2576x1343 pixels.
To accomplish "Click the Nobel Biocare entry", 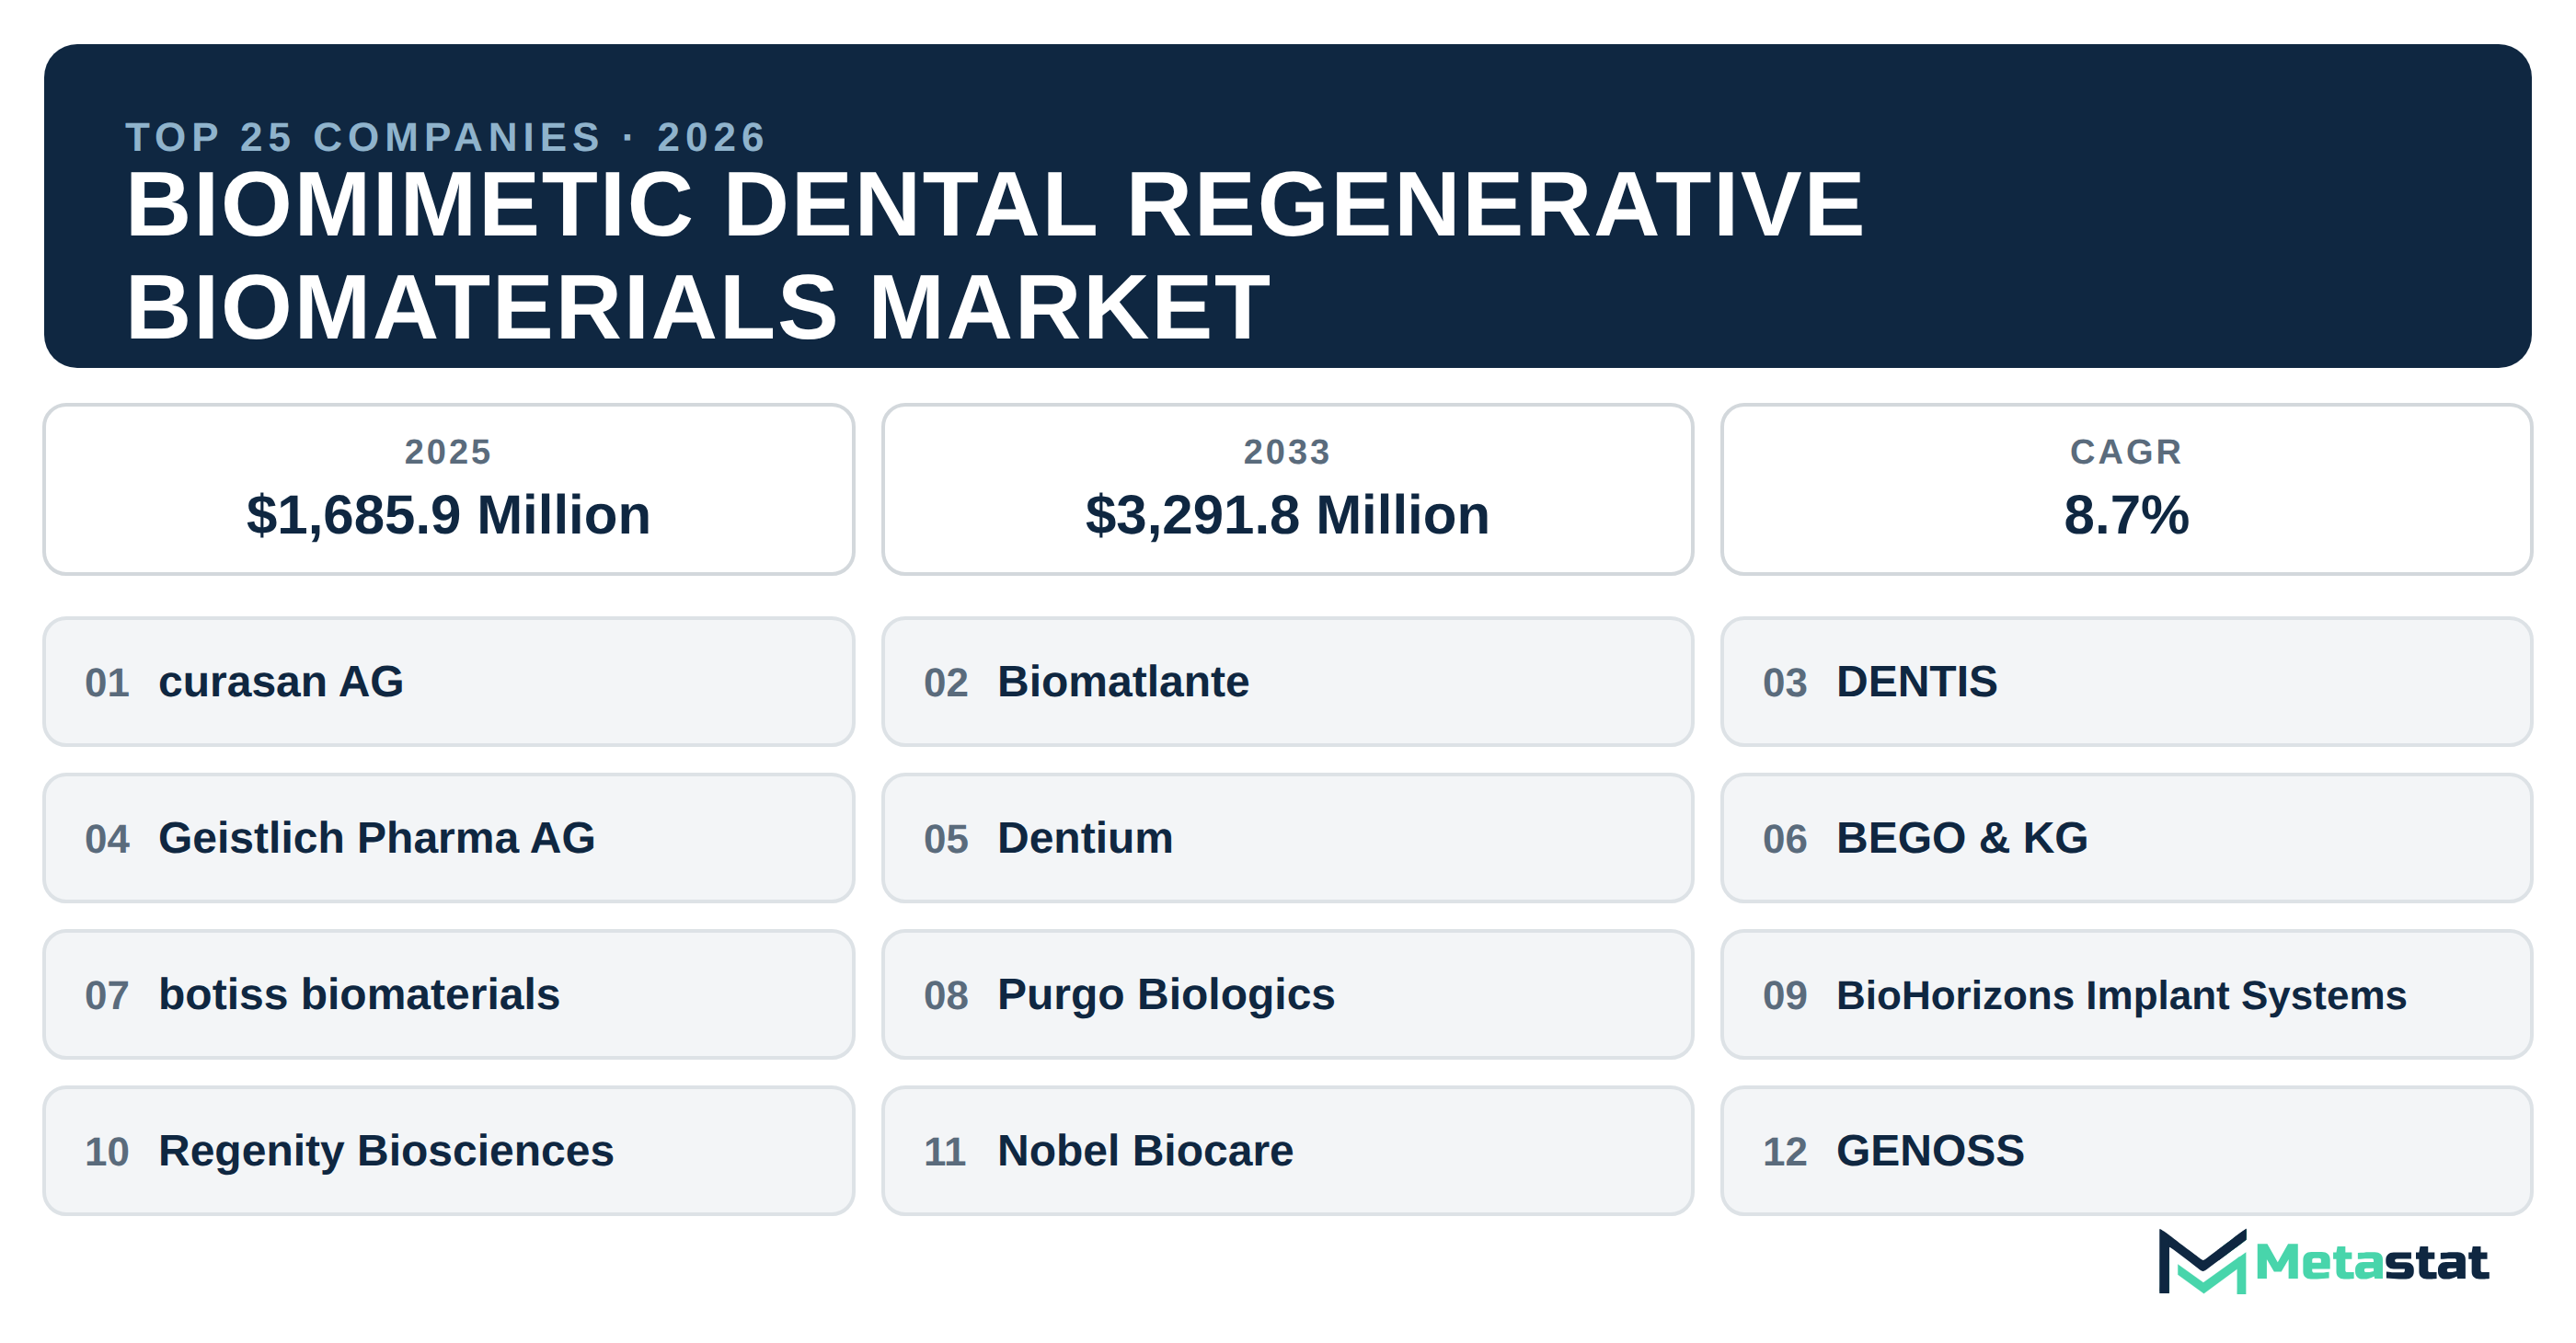I will 1287,1151.
